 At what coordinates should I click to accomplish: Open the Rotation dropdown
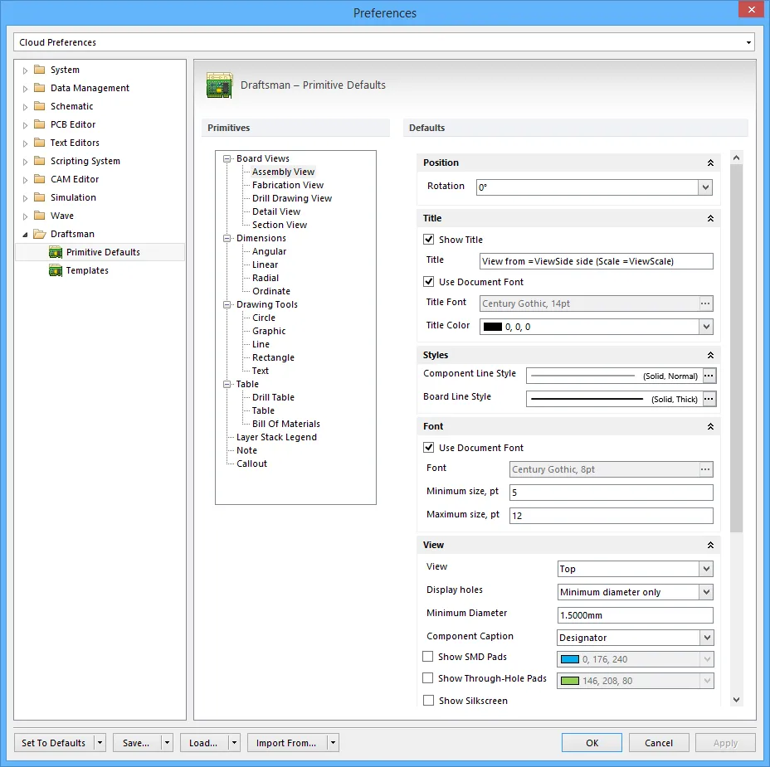pyautogui.click(x=705, y=187)
